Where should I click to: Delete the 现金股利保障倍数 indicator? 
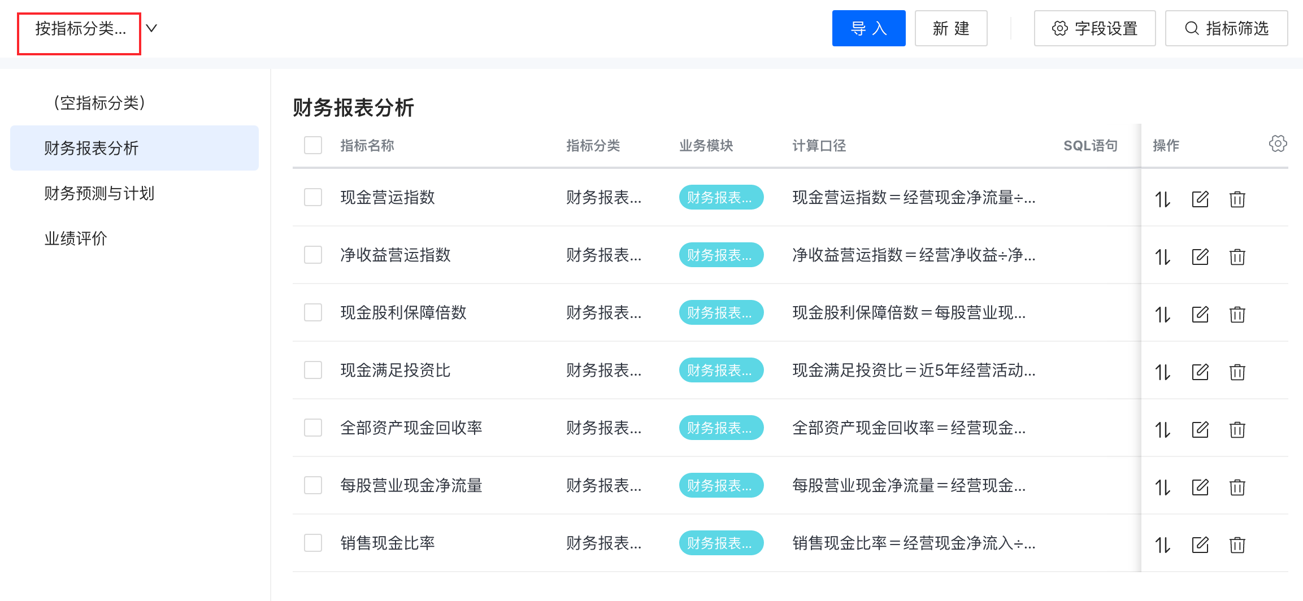[x=1237, y=314]
